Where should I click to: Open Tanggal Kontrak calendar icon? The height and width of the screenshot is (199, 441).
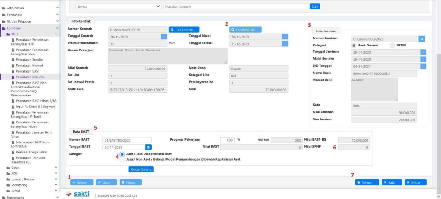click(164, 37)
